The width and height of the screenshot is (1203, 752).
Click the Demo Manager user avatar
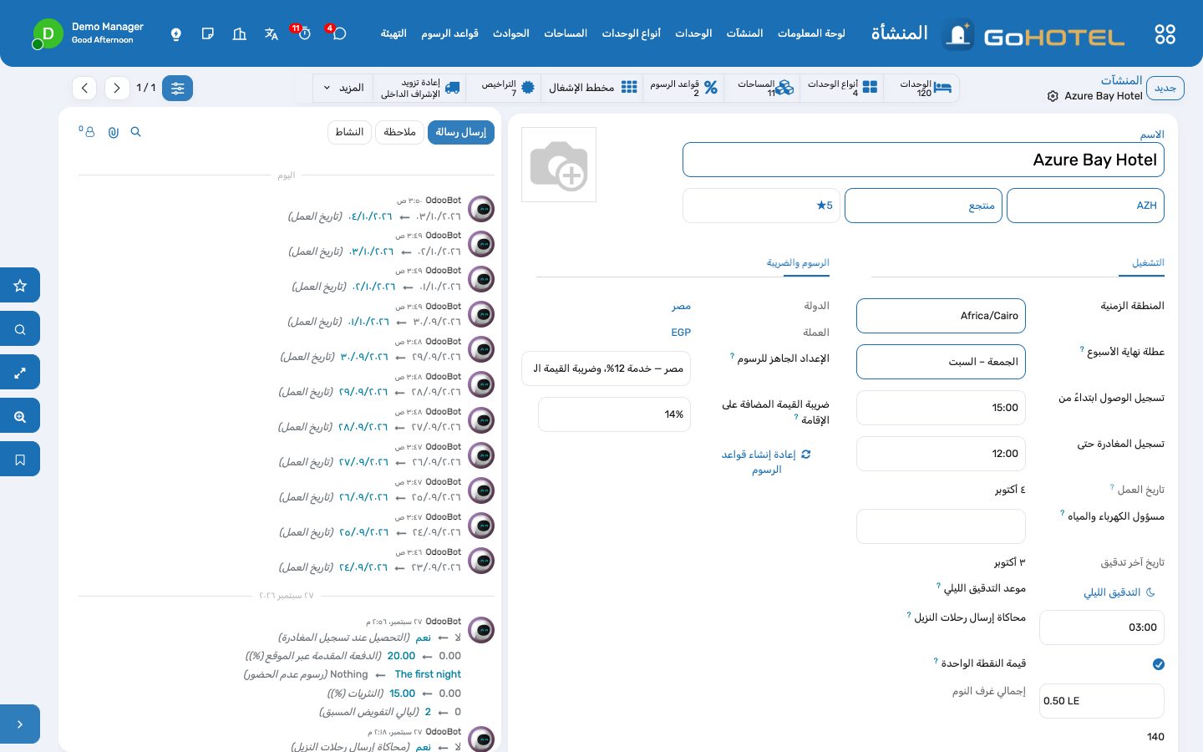point(48,34)
